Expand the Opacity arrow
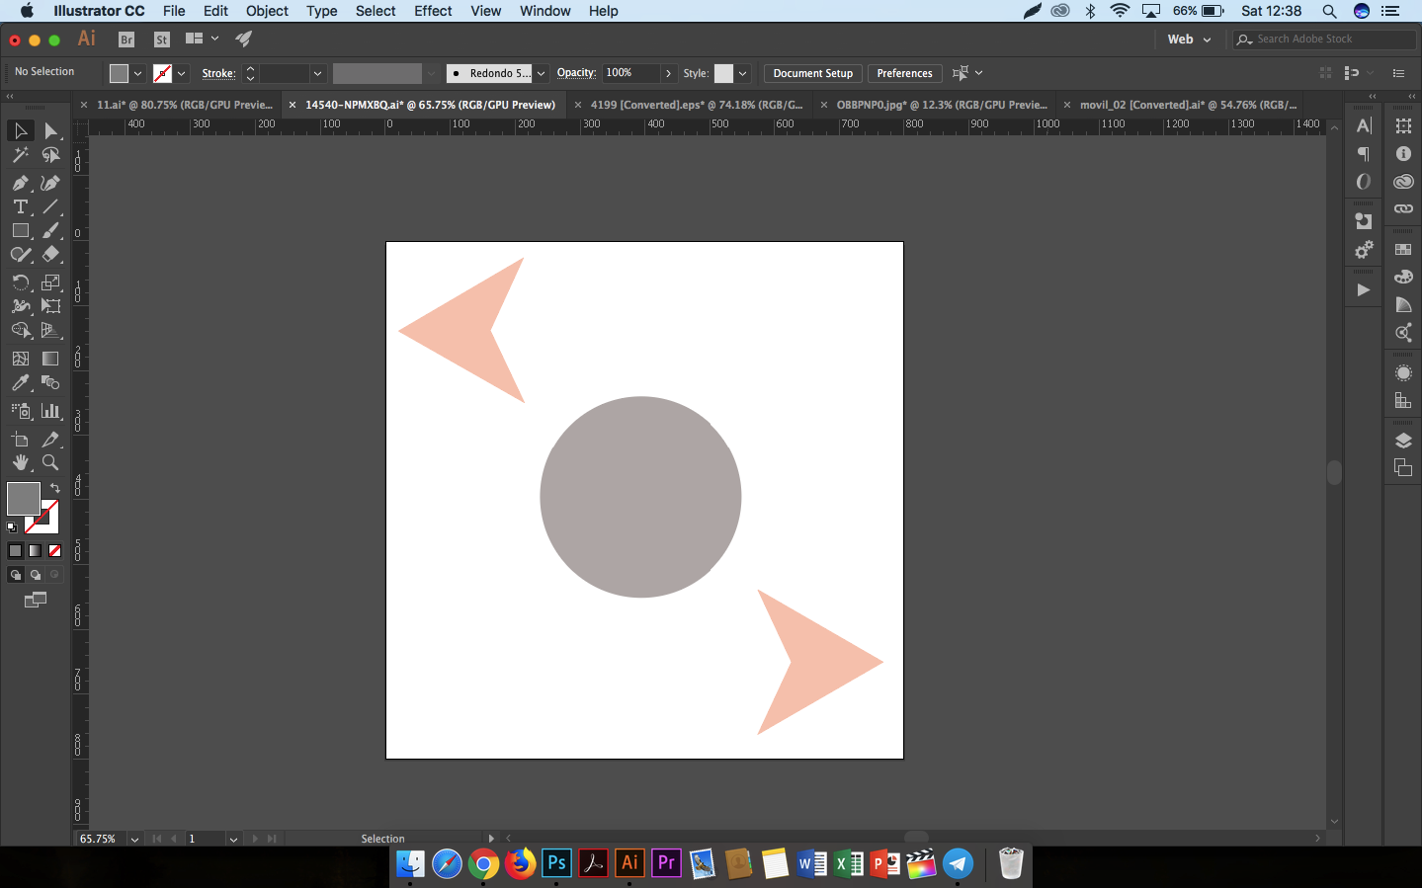The image size is (1422, 888). 668,73
